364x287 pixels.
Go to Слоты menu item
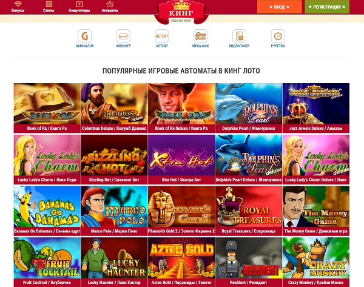coord(49,7)
